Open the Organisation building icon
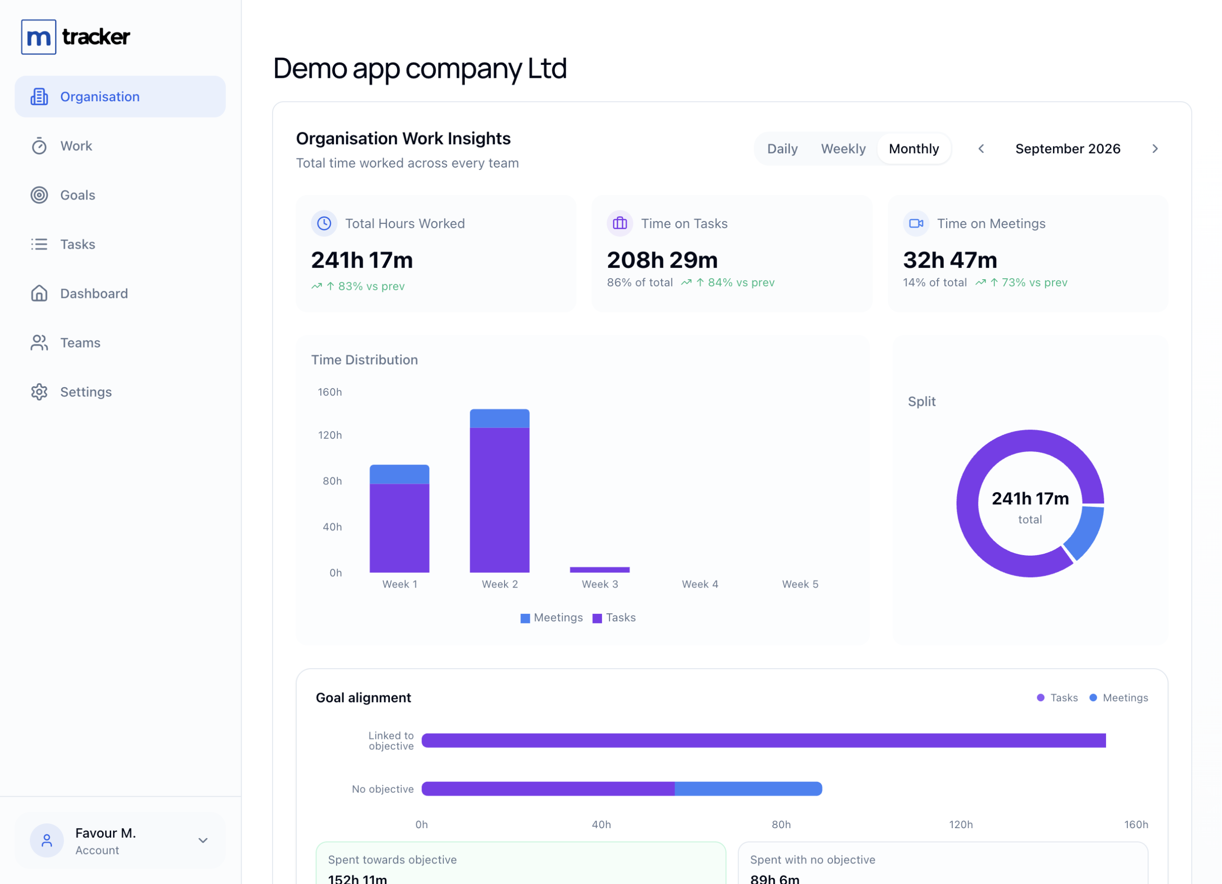Image resolution: width=1222 pixels, height=884 pixels. (39, 96)
